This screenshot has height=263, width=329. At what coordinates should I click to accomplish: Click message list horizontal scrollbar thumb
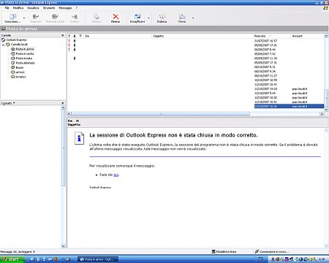(x=161, y=114)
